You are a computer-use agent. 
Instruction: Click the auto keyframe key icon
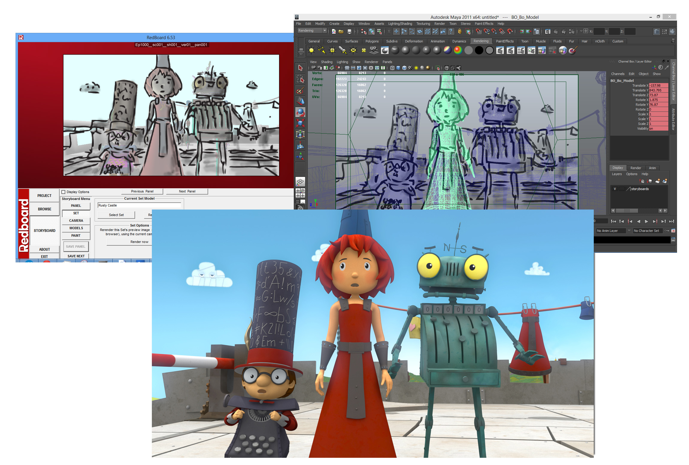click(667, 231)
